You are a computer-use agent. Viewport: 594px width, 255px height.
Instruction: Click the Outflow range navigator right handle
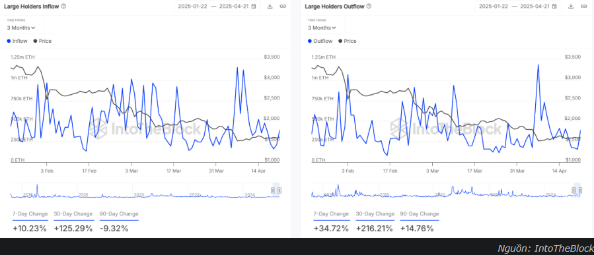click(580, 190)
